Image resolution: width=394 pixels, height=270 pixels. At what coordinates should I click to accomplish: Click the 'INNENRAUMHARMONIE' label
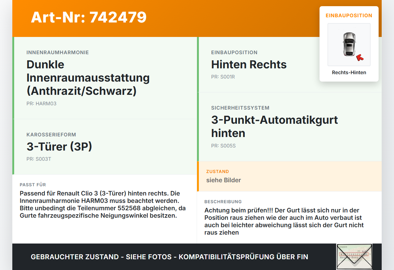pos(58,52)
